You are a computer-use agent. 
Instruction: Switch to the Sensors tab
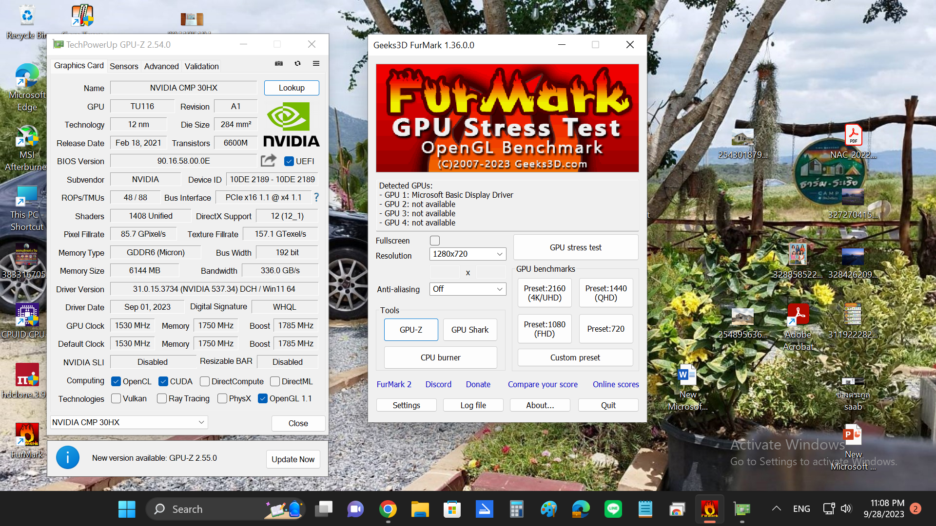coord(124,66)
